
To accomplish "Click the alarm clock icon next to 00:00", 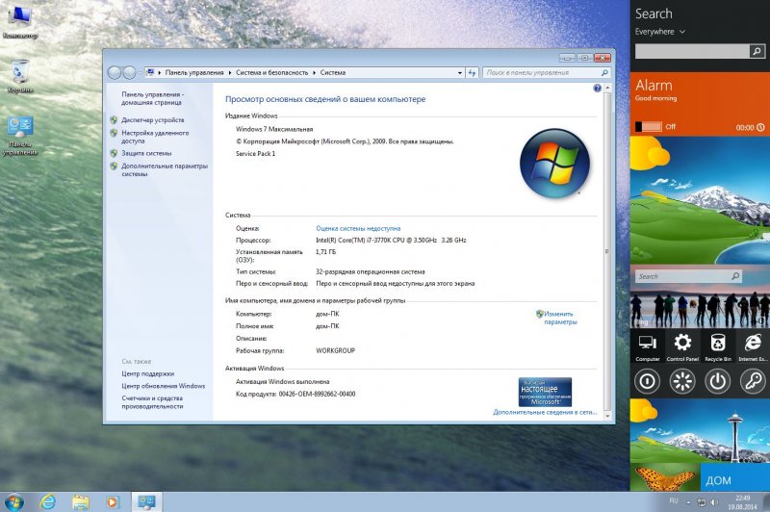I will pos(760,127).
